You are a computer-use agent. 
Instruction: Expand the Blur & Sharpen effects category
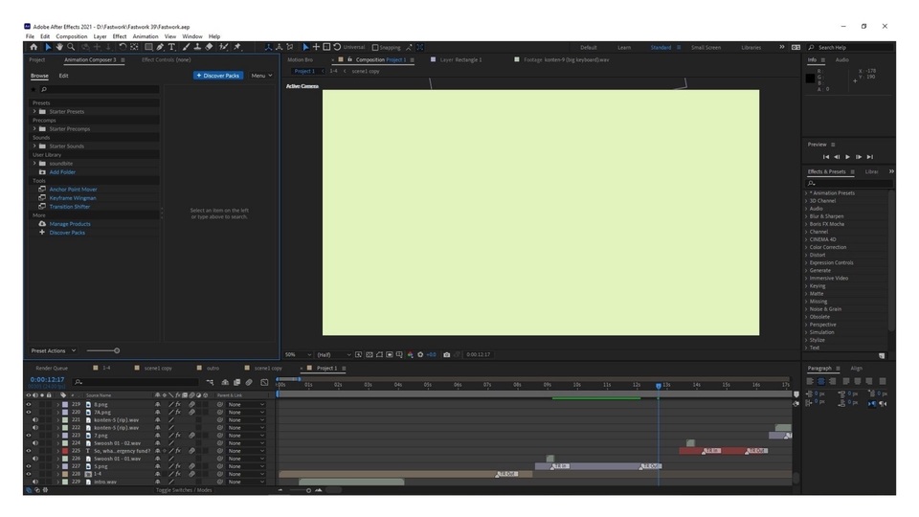[x=806, y=216]
